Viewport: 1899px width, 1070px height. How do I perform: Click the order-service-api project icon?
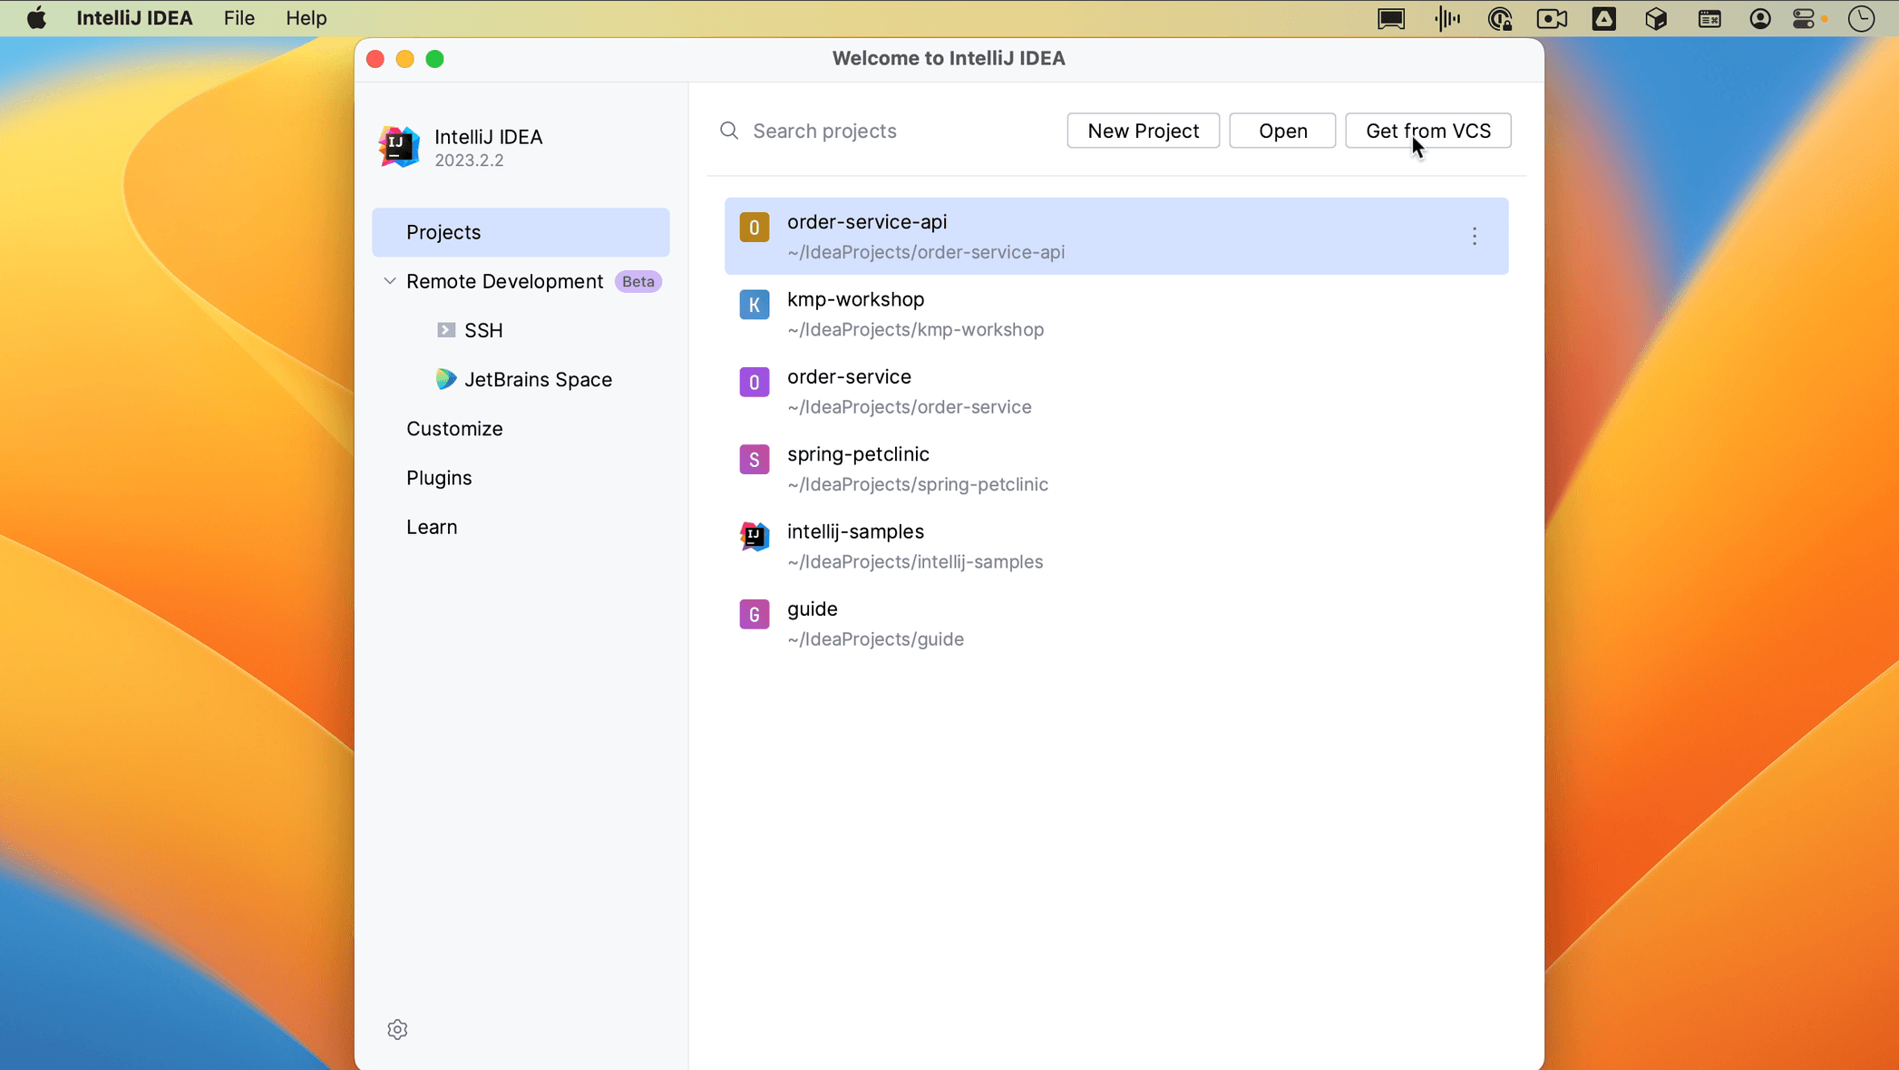coord(754,228)
